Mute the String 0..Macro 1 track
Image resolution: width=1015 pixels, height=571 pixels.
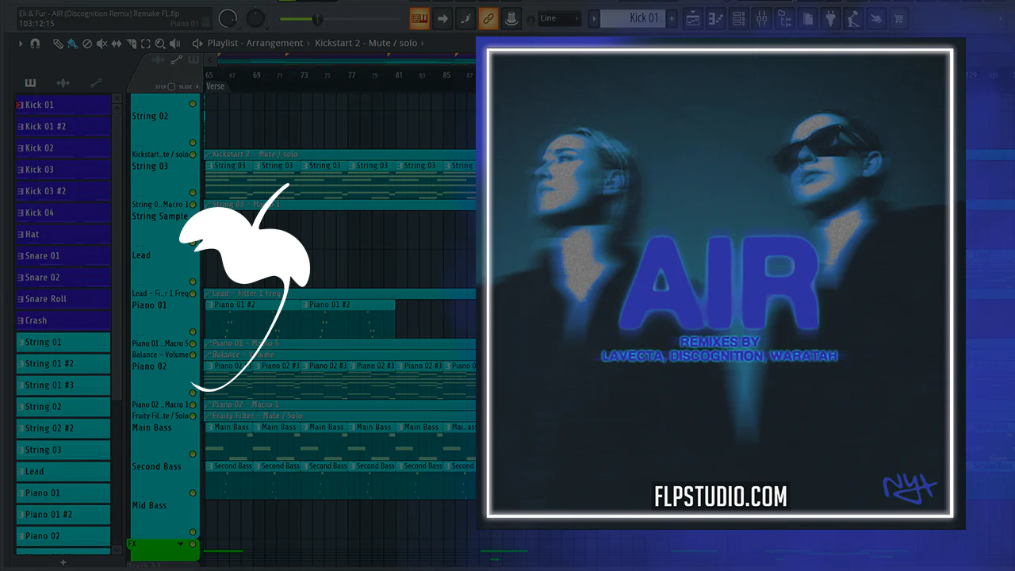193,205
